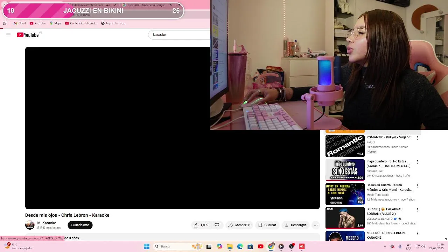The image size is (448, 252).
Task: Open the YouTube guide hamburger menu
Action: (8, 35)
